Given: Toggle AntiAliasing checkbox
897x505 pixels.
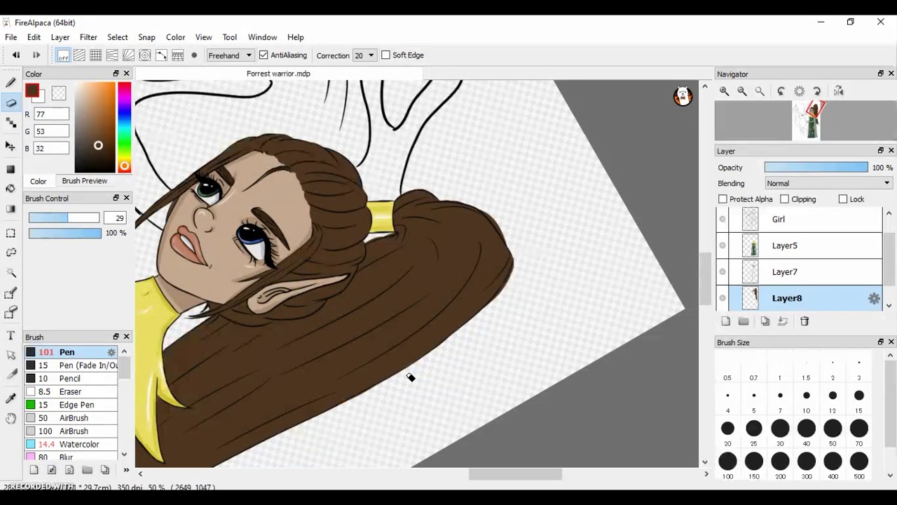Looking at the screenshot, I should 263,55.
